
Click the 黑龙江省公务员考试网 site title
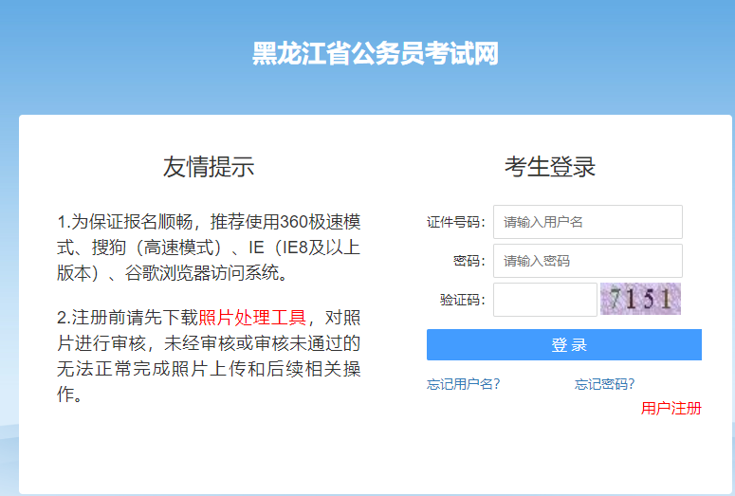375,54
